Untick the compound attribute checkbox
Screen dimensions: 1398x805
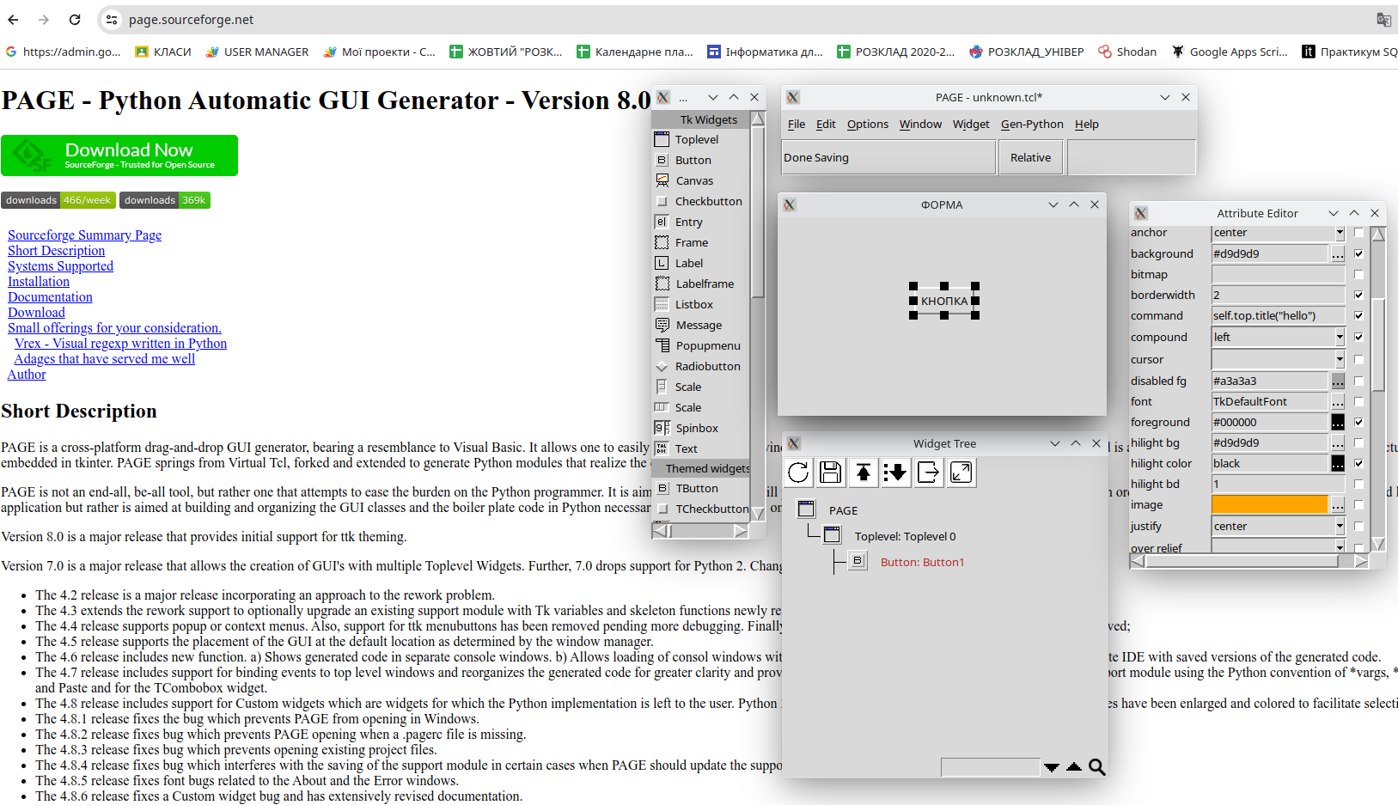[1358, 337]
